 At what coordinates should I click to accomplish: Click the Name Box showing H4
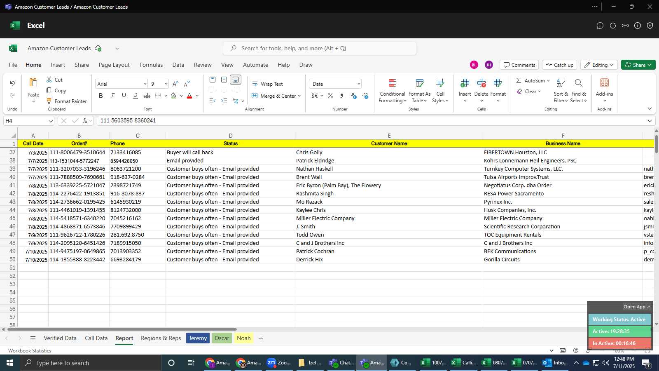point(29,121)
